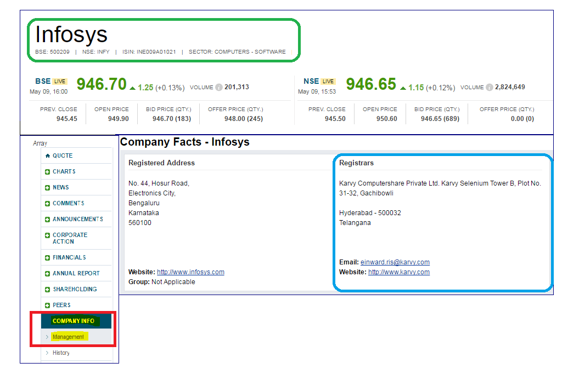Expand the Management submenu chevron
The width and height of the screenshot is (579, 369).
pyautogui.click(x=47, y=337)
